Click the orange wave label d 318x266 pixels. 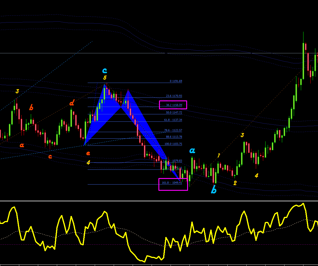72,103
